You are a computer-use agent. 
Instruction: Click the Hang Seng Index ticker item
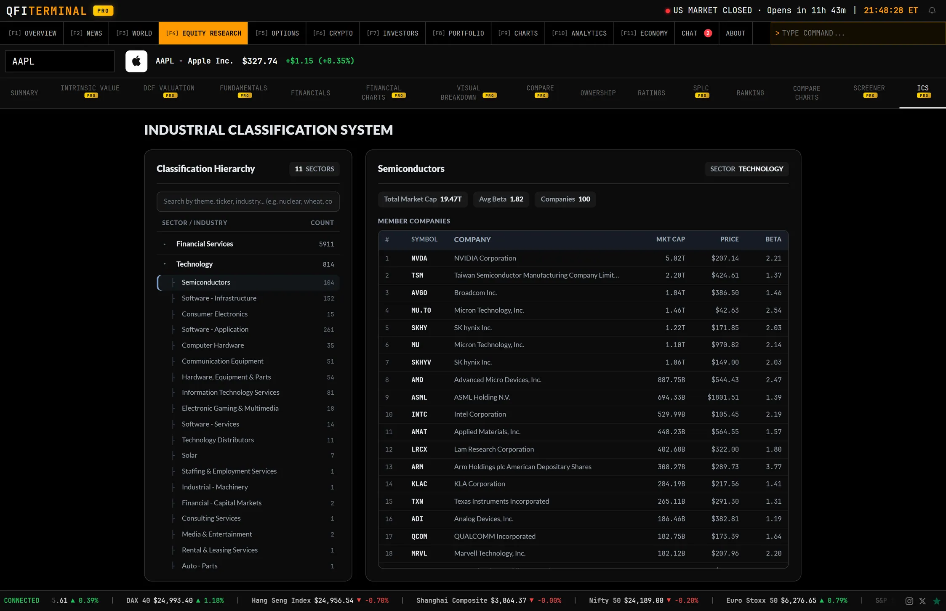[x=320, y=601]
